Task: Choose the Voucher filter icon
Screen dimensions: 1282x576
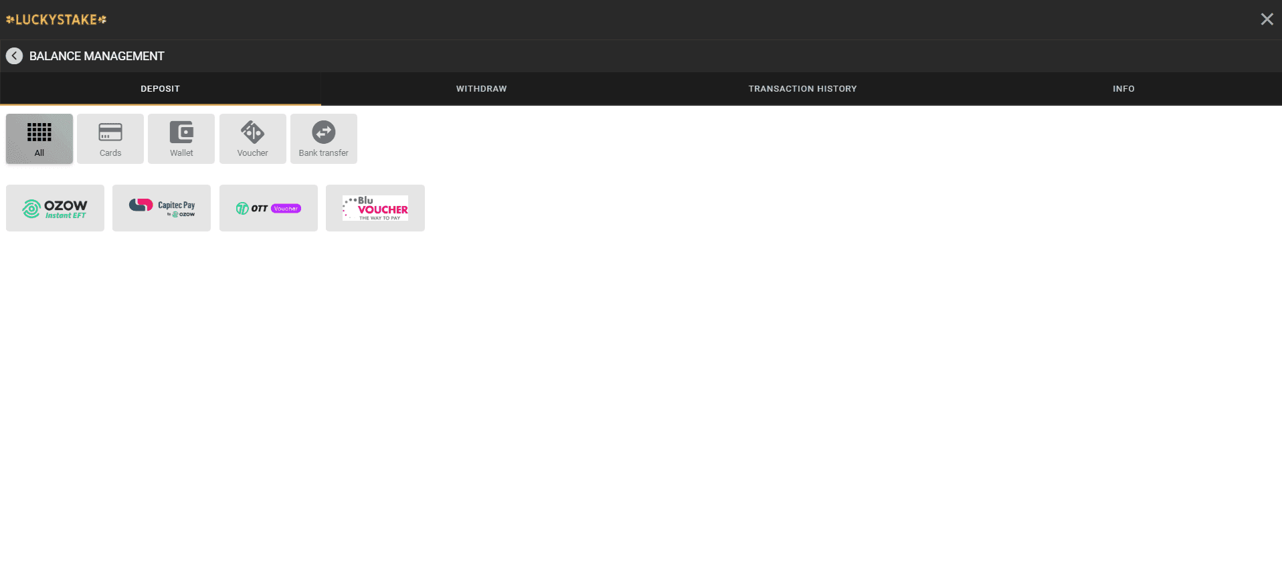Action: [x=252, y=132]
